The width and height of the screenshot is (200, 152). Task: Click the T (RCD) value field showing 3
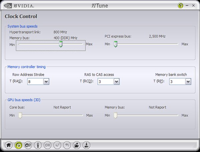[x=106, y=81]
